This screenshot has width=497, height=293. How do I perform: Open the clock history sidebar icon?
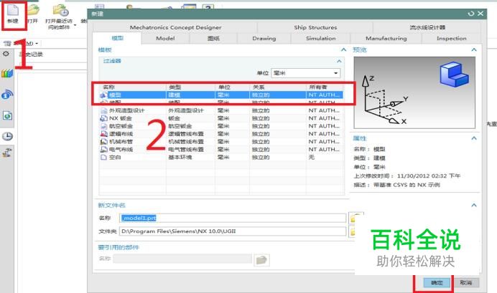click(x=7, y=136)
